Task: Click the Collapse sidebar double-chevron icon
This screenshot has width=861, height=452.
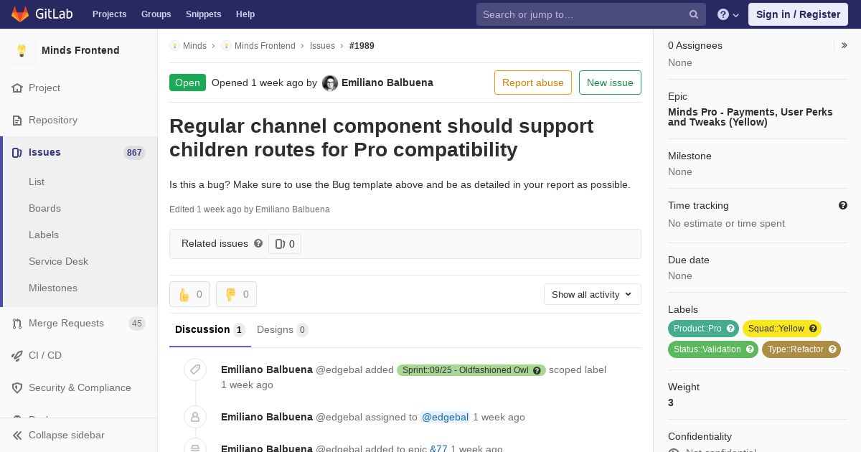Action: [x=17, y=435]
